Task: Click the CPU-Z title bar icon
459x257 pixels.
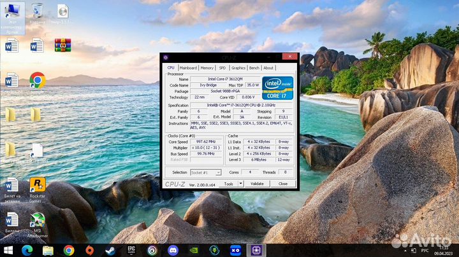Action: coord(166,57)
